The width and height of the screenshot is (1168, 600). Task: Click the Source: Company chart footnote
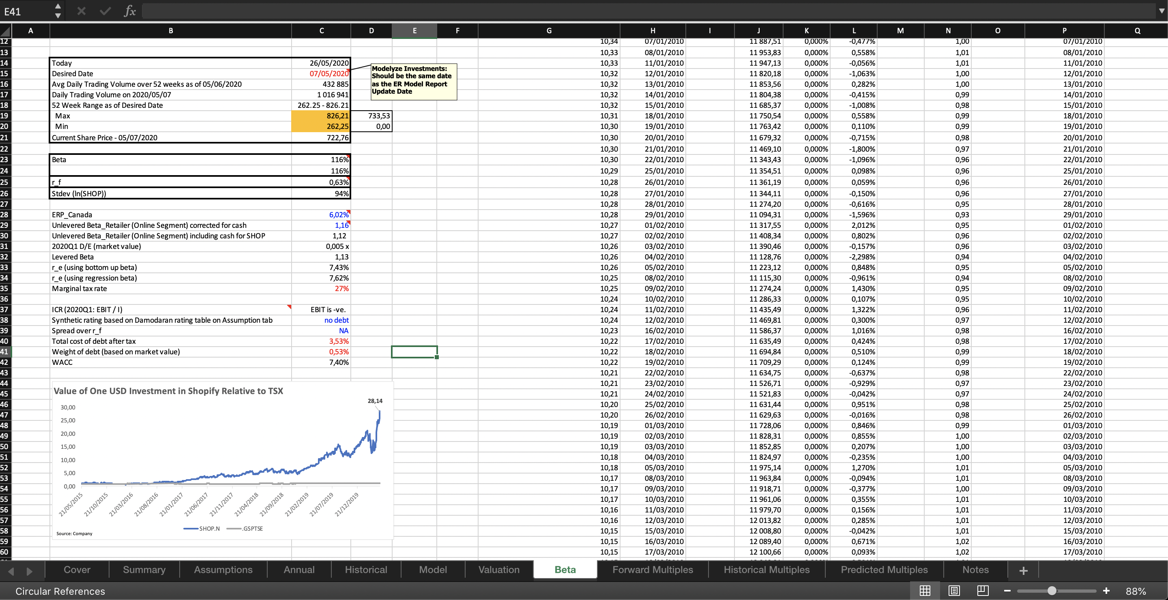pyautogui.click(x=74, y=534)
